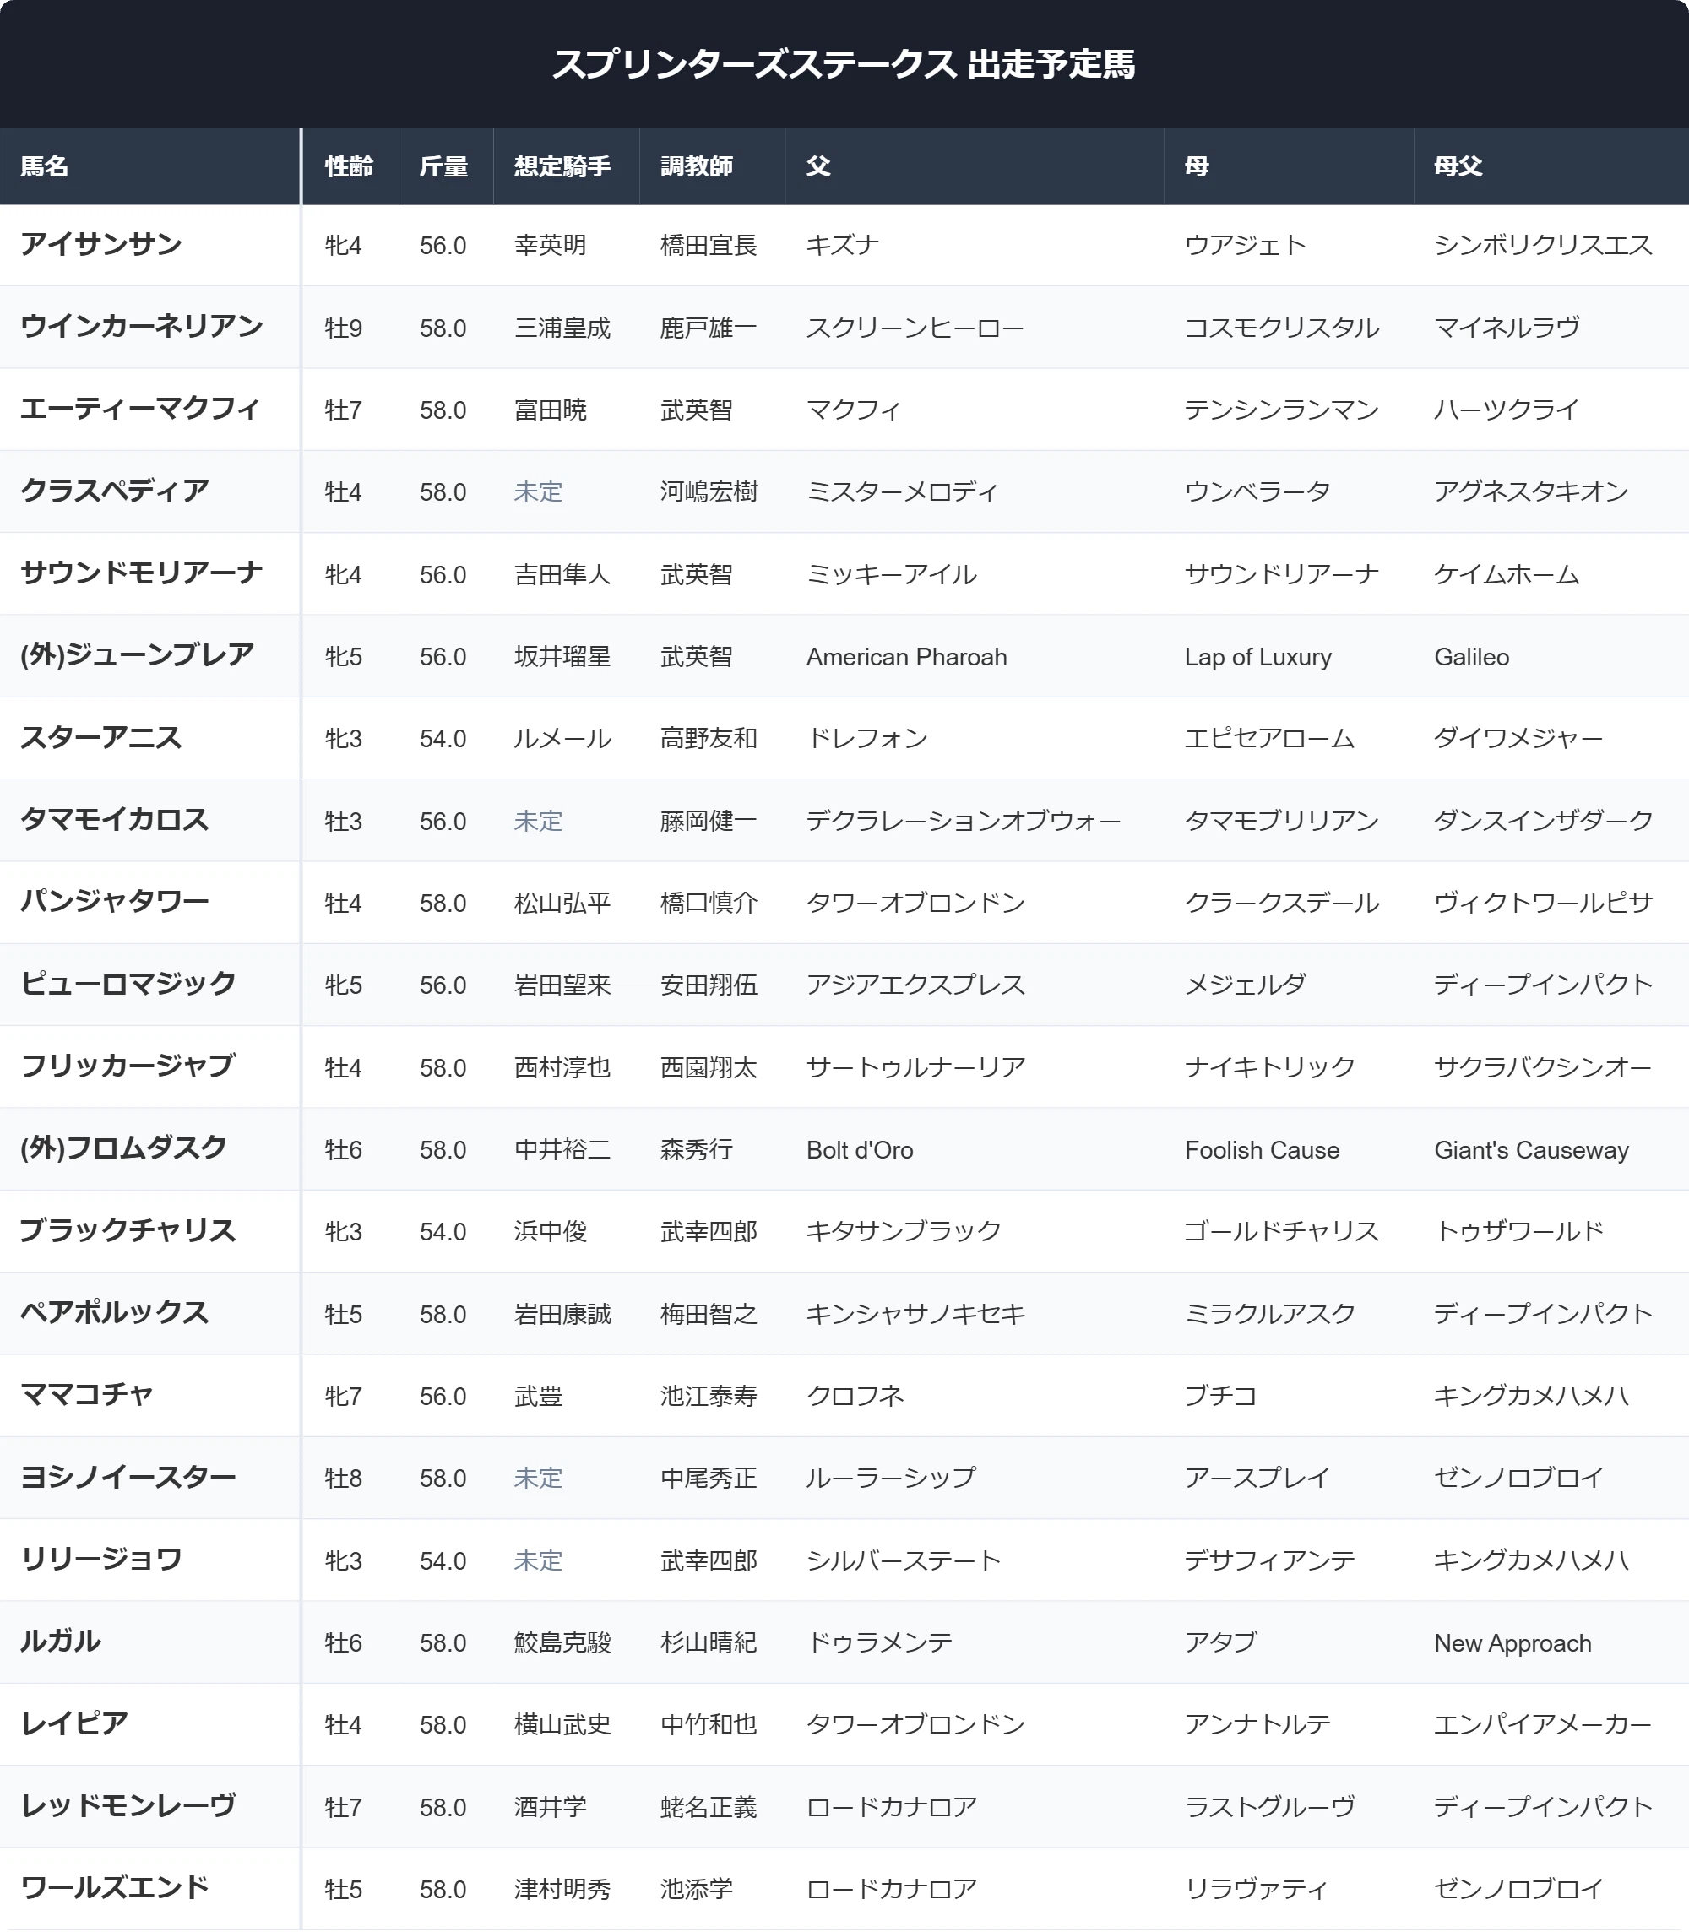
Task: Select horse name レッドモンレーヴ
Action: pyautogui.click(x=128, y=1805)
